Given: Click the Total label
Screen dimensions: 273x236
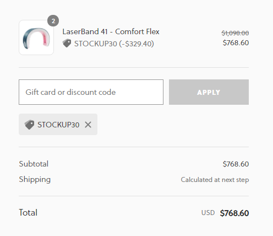Looking at the screenshot, I should pyautogui.click(x=28, y=213).
